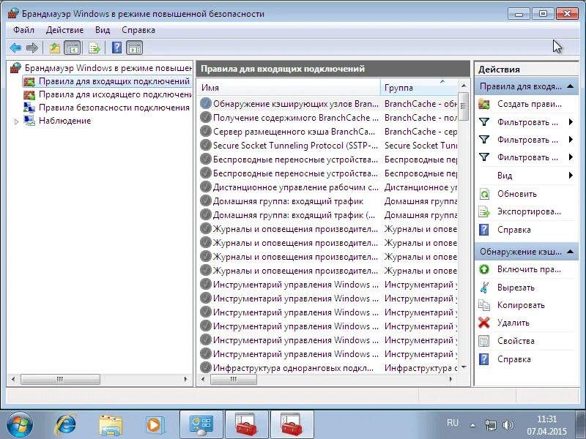
Task: Select rule Инфраструктура одноранговых подкл...
Action: (294, 368)
